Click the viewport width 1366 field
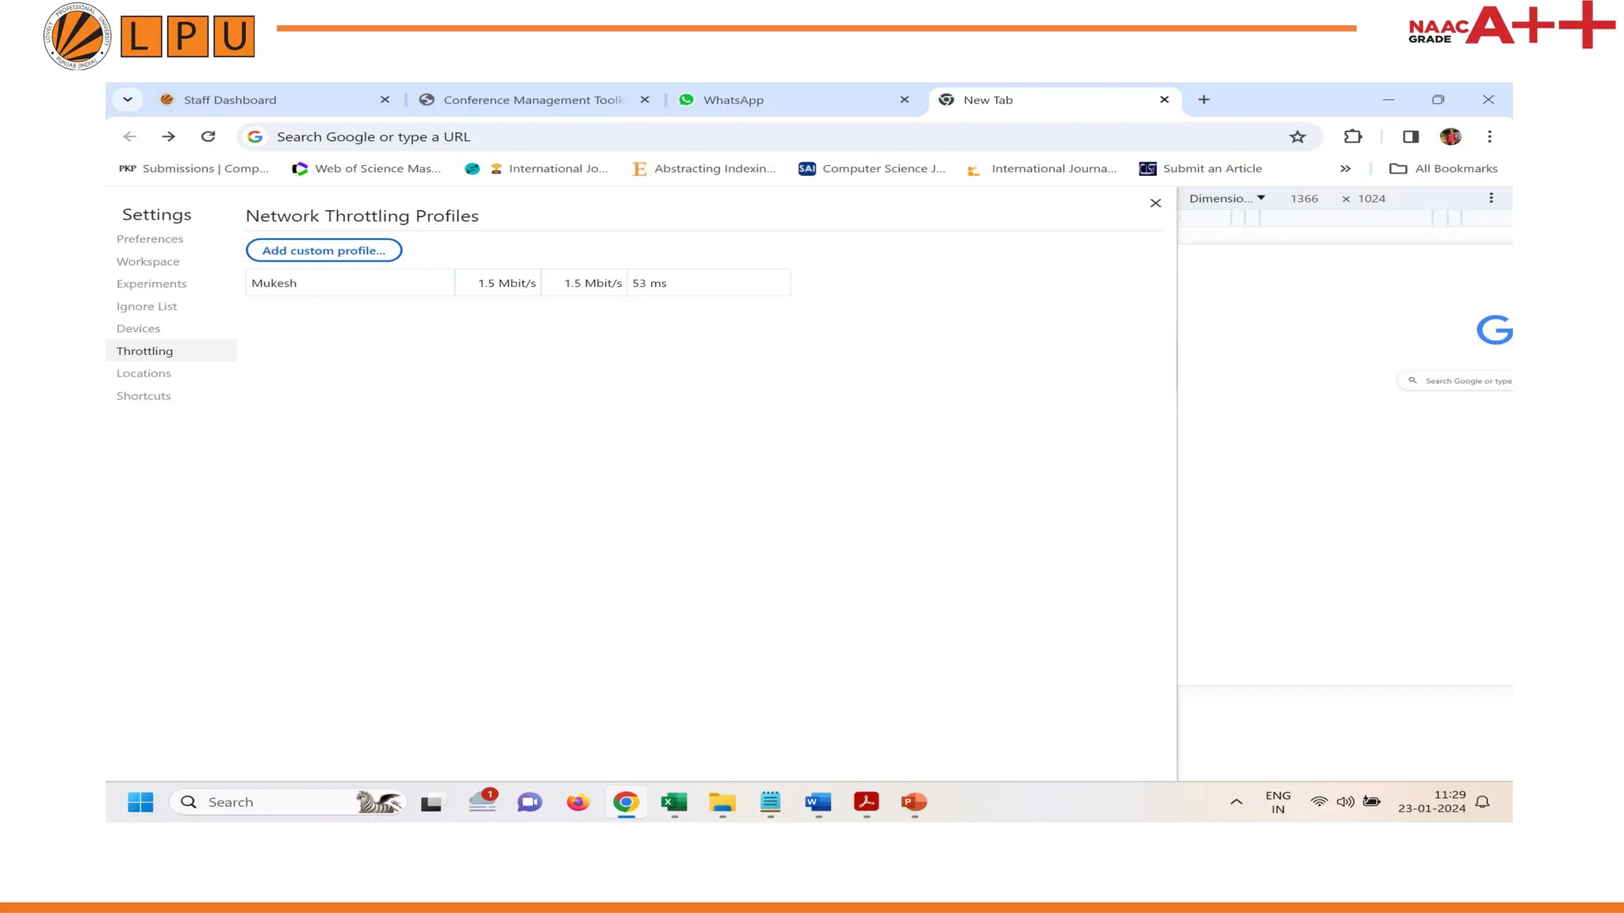Viewport: 1624px width, 913px height. [1304, 198]
